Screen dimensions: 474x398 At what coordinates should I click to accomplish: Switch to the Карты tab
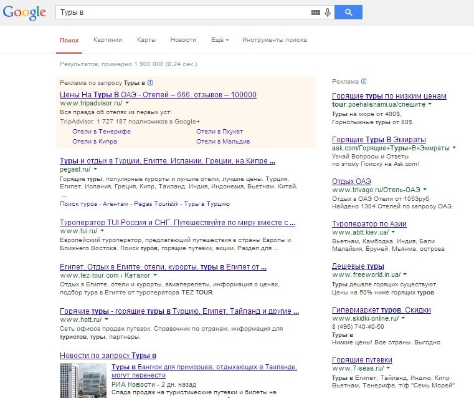pyautogui.click(x=146, y=40)
